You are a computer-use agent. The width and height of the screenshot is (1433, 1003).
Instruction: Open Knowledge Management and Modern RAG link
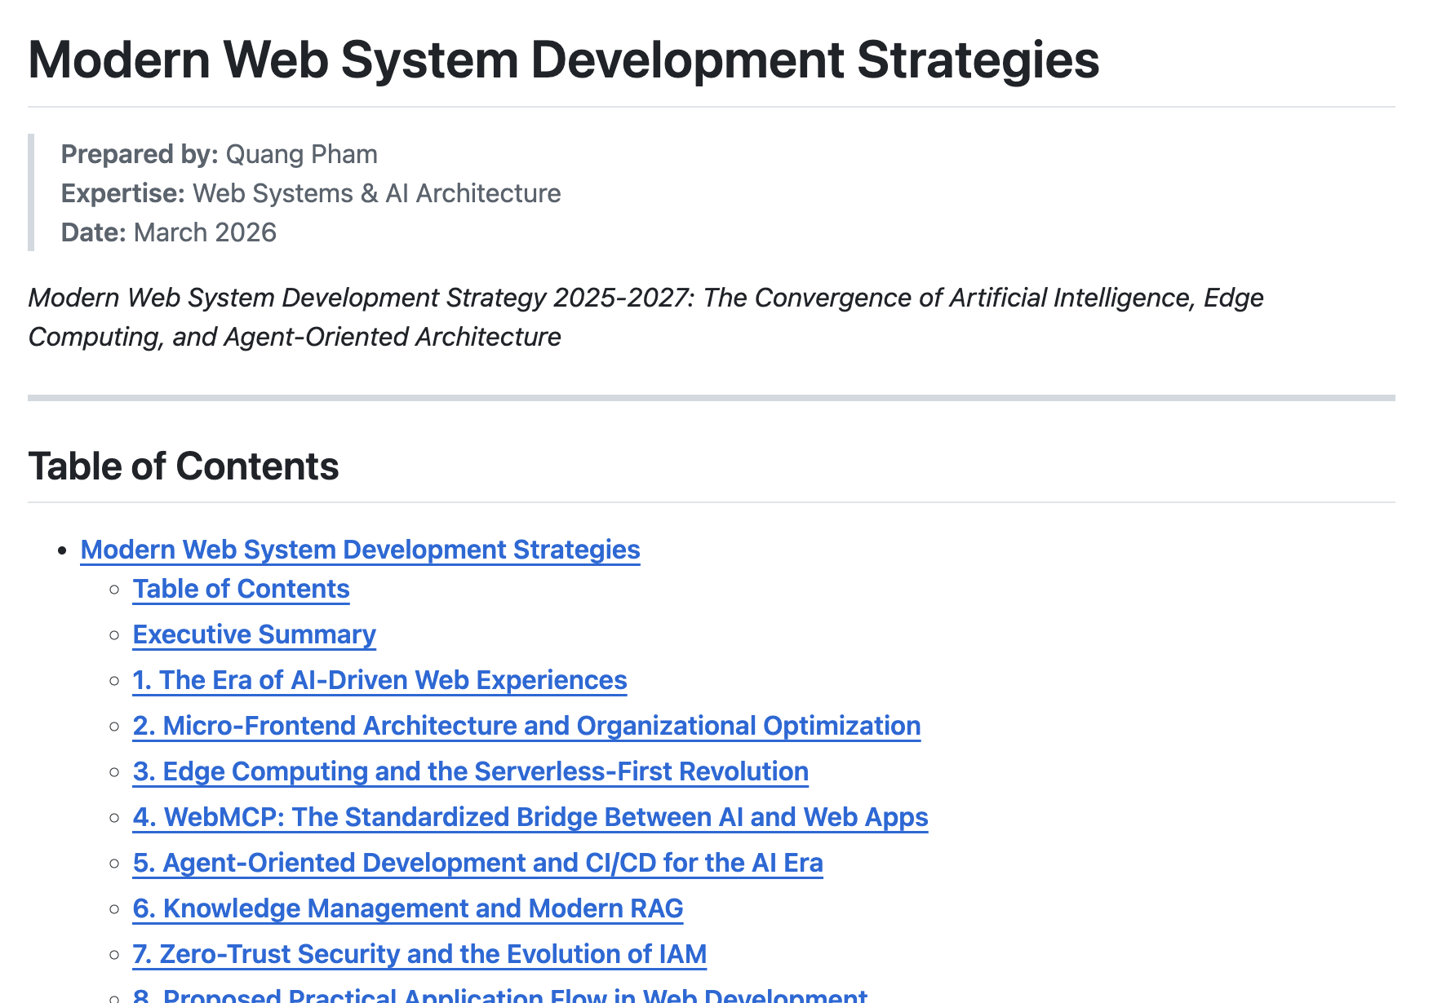coord(407,908)
